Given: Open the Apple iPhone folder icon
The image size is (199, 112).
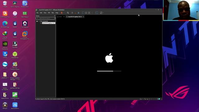Looking at the screenshot, I should (5, 96).
